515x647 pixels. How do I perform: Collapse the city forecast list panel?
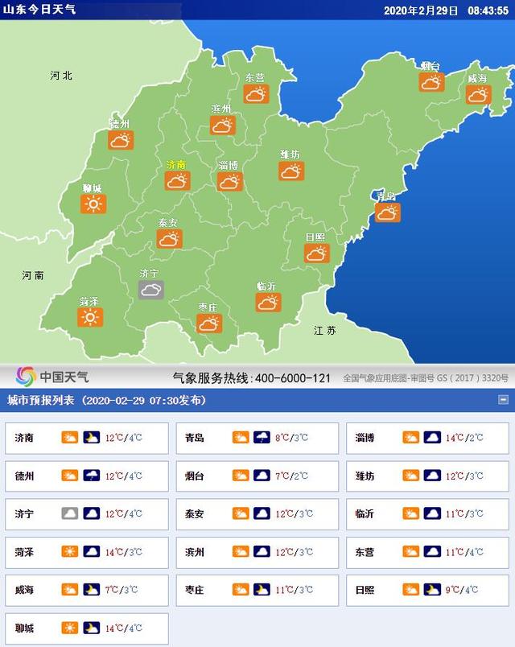(x=503, y=399)
